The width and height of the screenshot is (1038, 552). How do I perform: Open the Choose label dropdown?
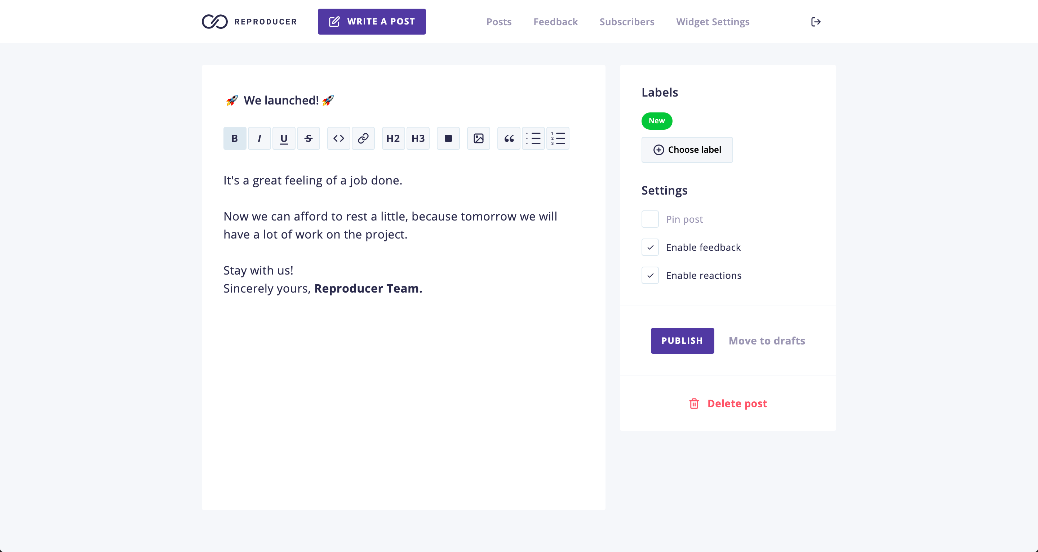(687, 150)
